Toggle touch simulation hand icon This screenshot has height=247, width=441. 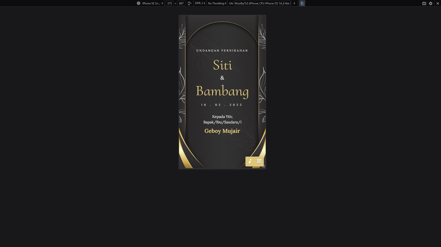click(302, 3)
